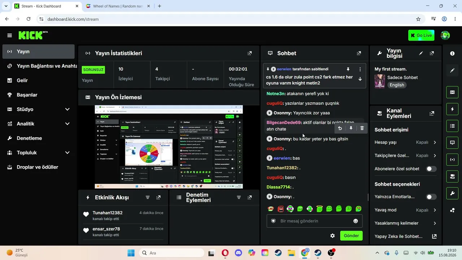The image size is (462, 260).
Task: Open the Windows Start menu
Action: (131, 253)
